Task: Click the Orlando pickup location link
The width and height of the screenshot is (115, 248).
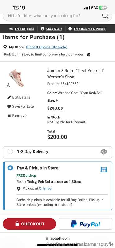Action: (45, 188)
